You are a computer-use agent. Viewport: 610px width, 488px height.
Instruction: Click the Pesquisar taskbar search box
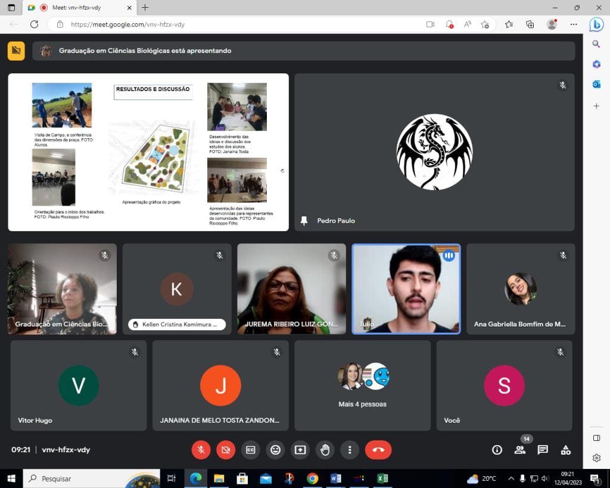pos(91,478)
